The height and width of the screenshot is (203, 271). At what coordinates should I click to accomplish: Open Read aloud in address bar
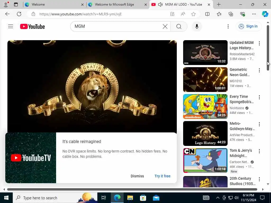point(183,14)
